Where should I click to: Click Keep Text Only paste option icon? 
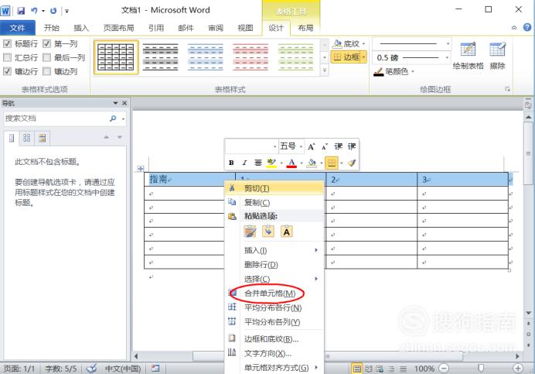click(x=287, y=232)
